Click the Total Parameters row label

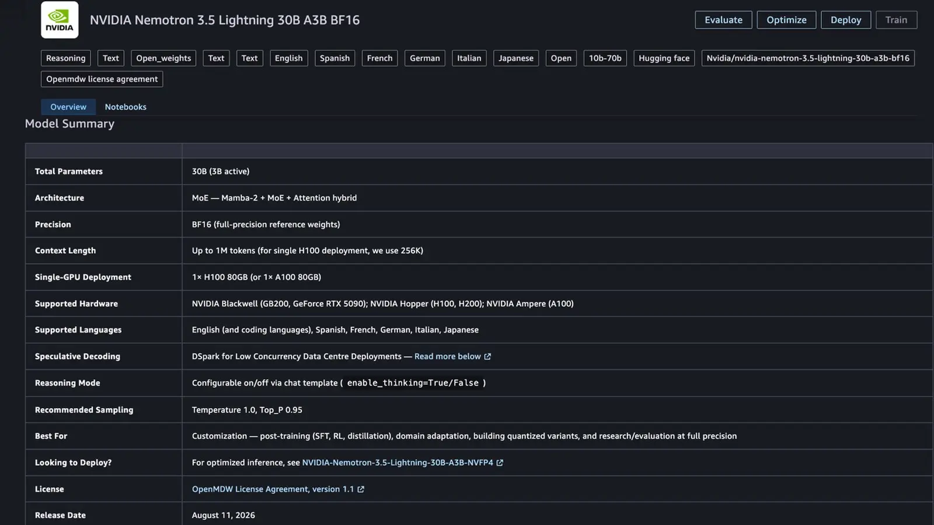coord(69,171)
